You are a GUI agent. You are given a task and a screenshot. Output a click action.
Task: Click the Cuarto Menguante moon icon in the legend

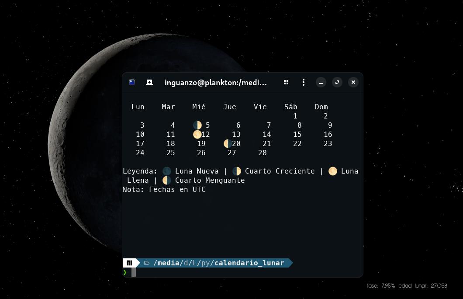pyautogui.click(x=166, y=180)
